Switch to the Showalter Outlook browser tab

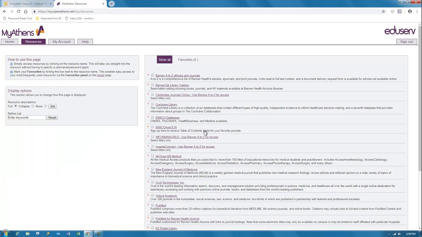(28, 4)
